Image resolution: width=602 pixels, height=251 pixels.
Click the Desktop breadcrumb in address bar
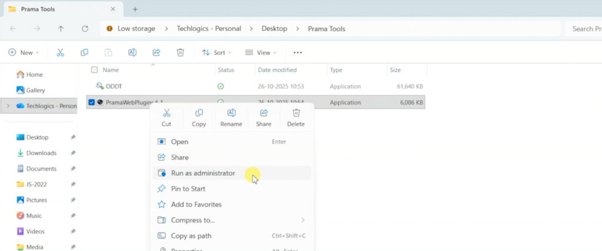tap(274, 28)
